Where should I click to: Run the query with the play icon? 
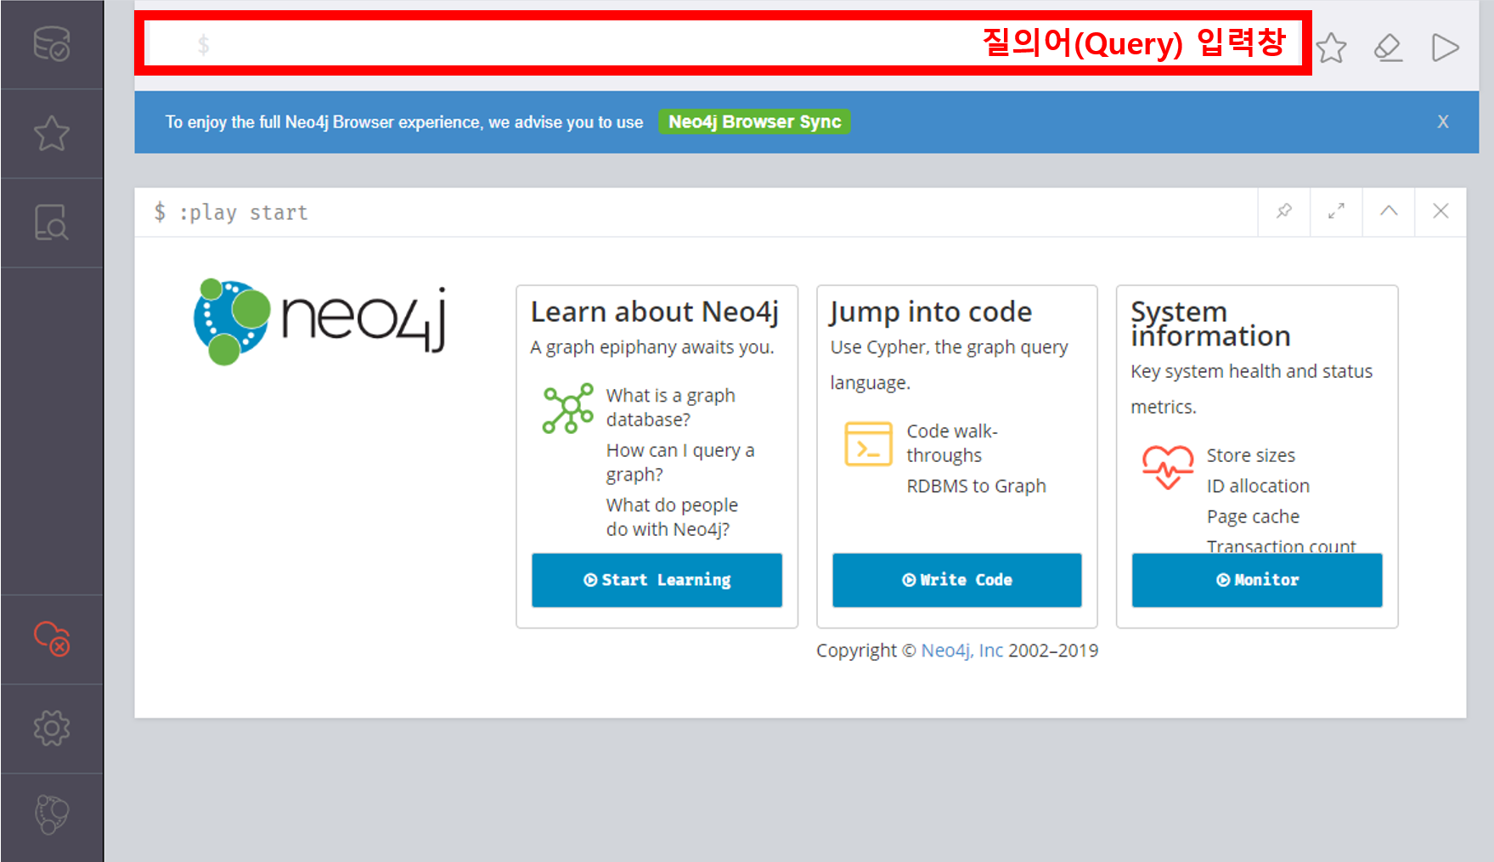(x=1445, y=48)
